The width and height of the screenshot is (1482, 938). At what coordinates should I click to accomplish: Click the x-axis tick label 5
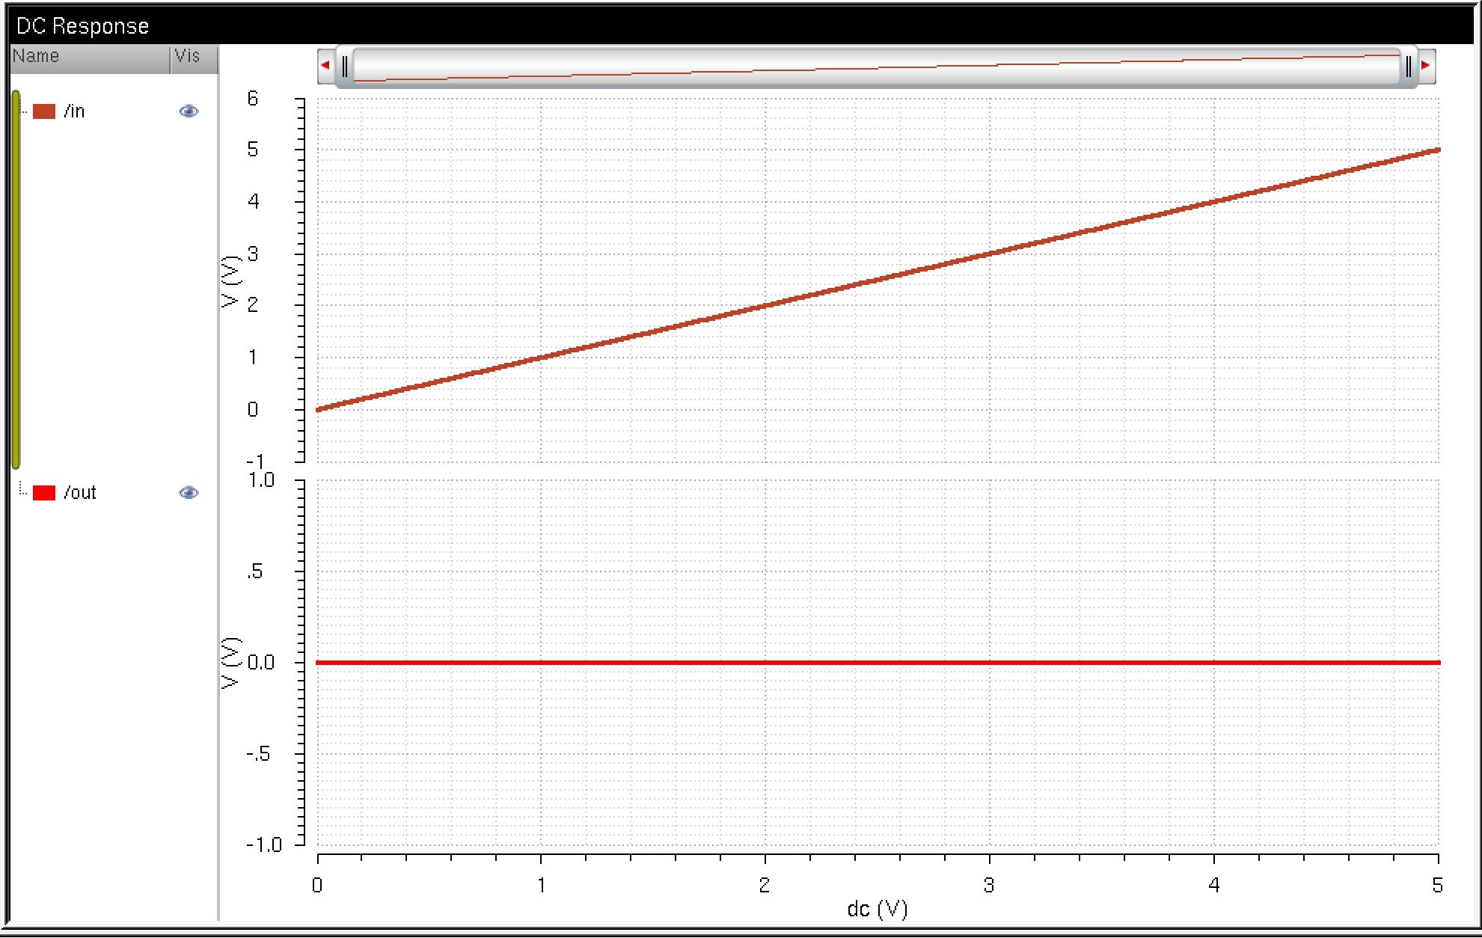tap(1437, 886)
